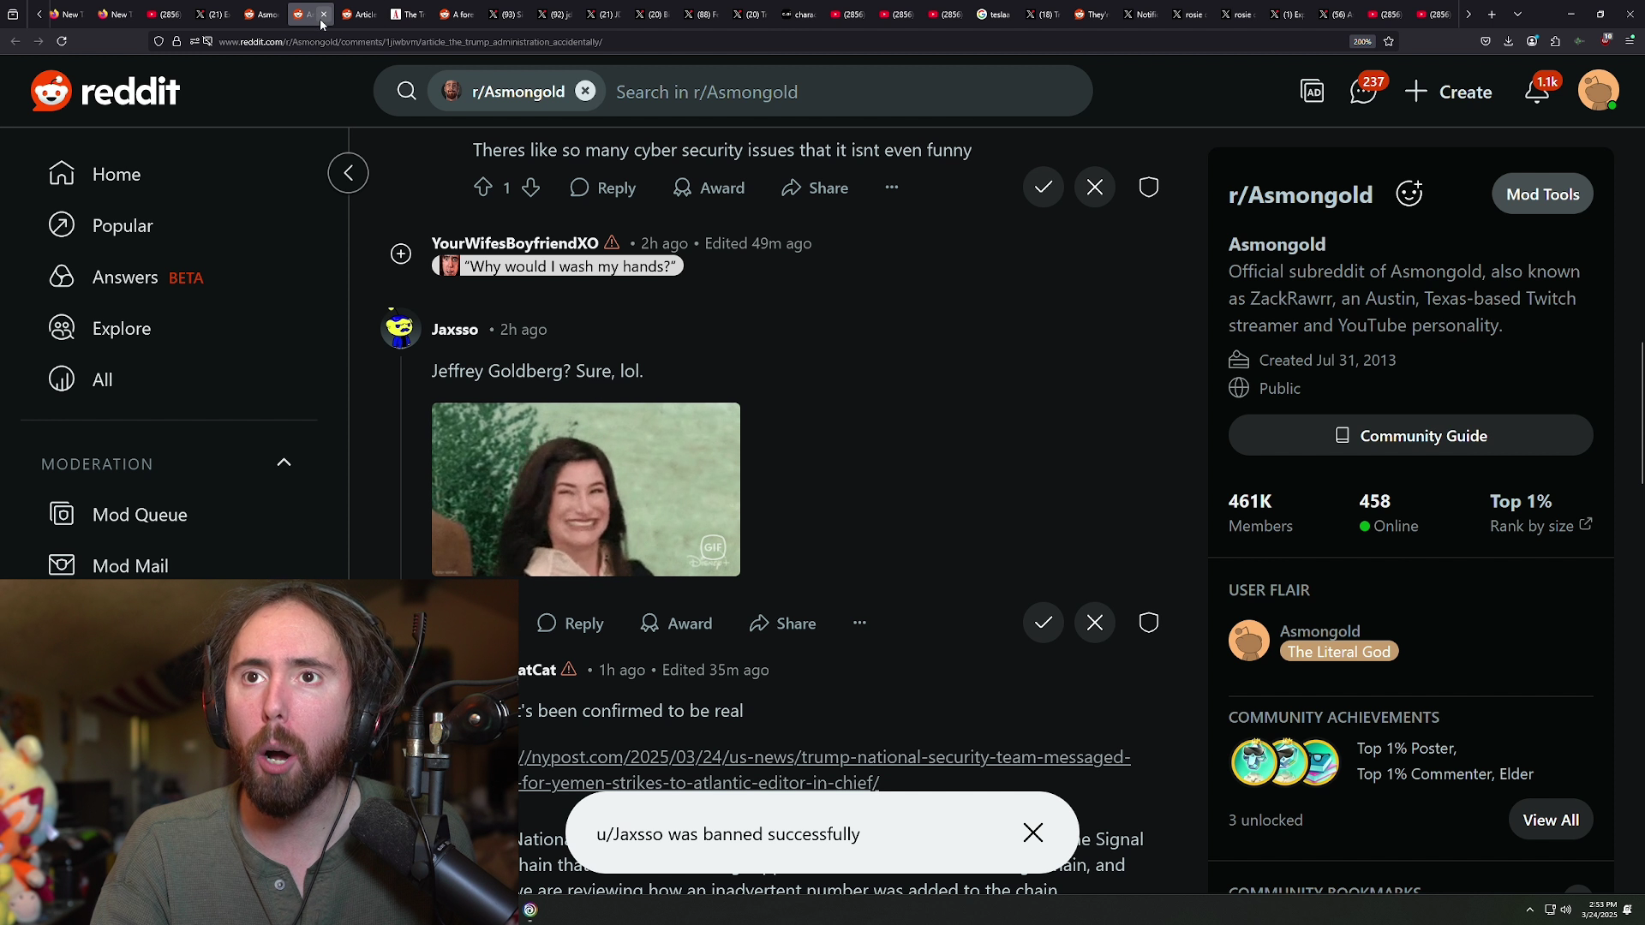Collapse the left navigation sidebar
The width and height of the screenshot is (1645, 925).
coord(348,173)
